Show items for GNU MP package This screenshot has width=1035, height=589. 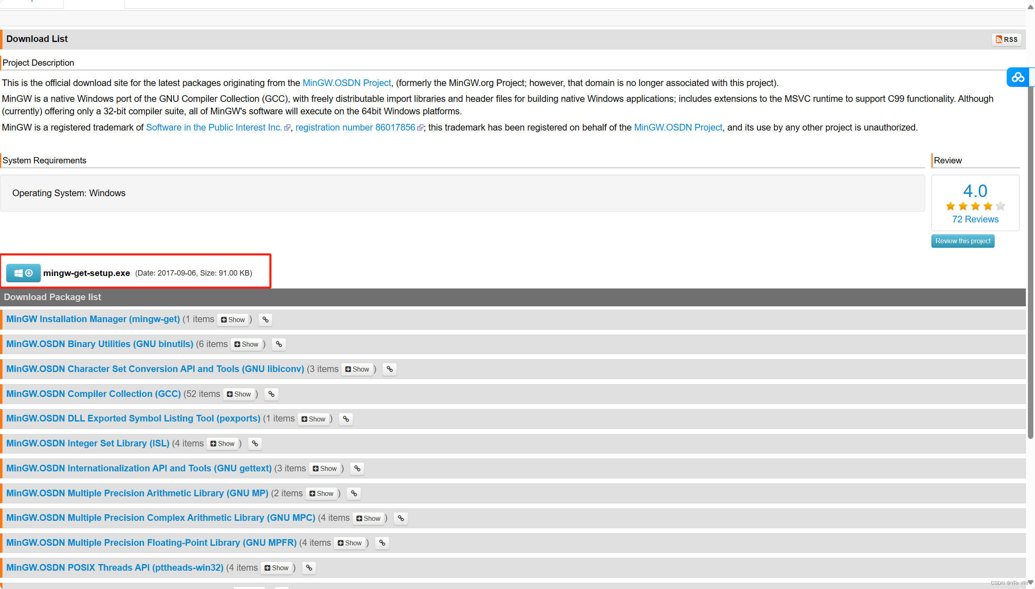pos(322,493)
